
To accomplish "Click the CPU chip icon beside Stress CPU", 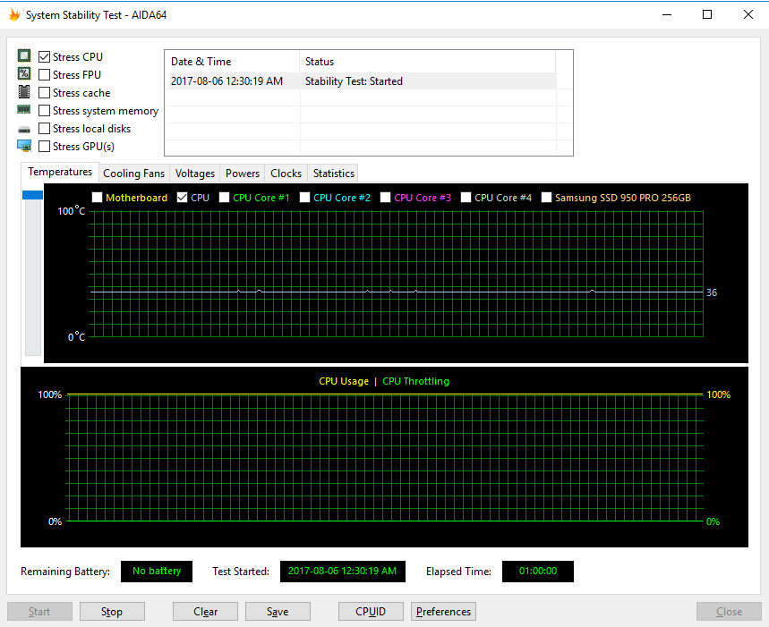I will click(x=24, y=56).
